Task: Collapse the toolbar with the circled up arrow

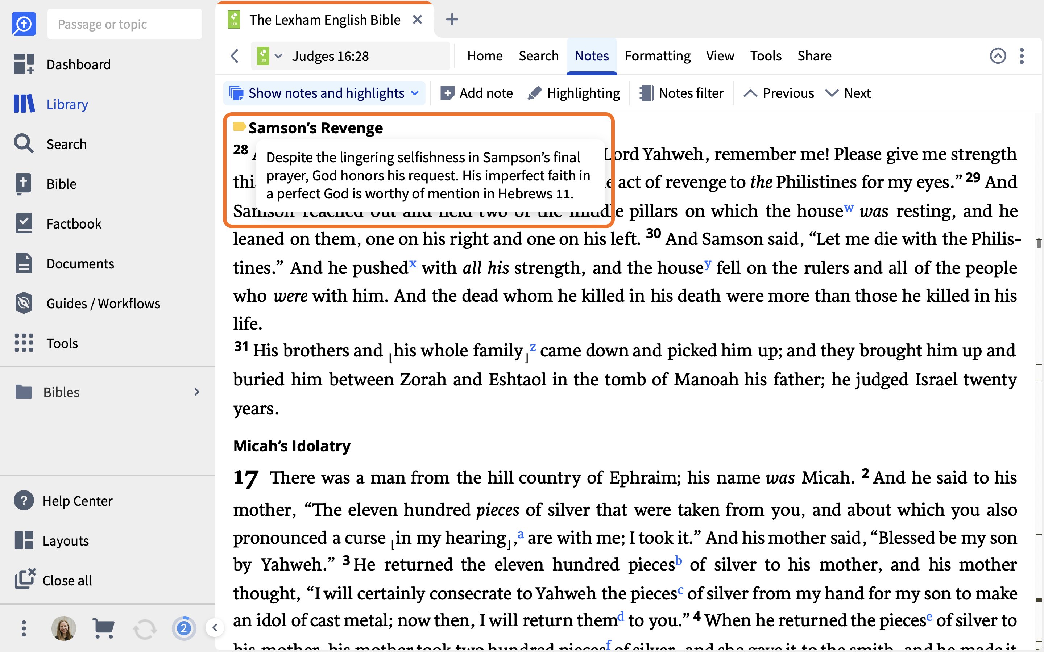Action: pyautogui.click(x=998, y=56)
